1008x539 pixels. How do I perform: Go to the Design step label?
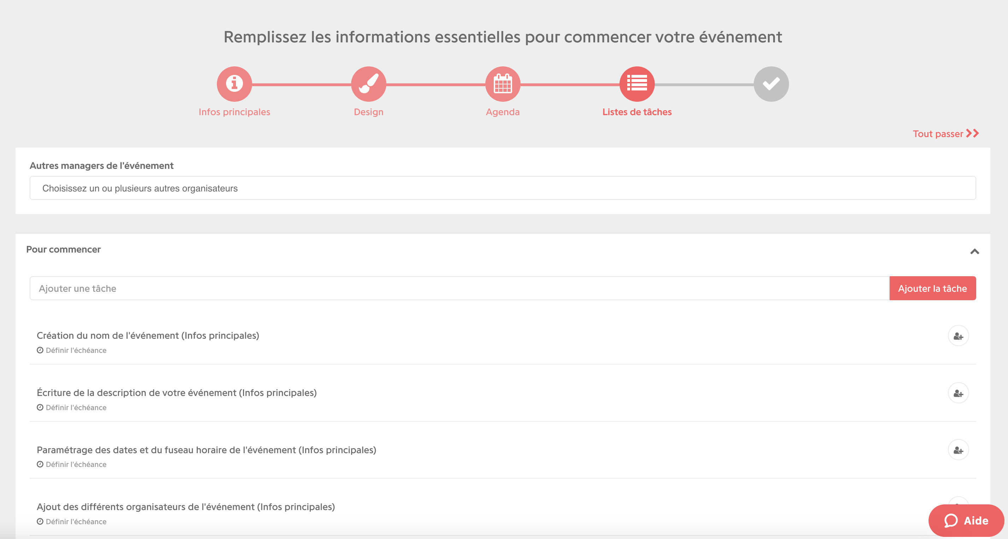(x=369, y=112)
